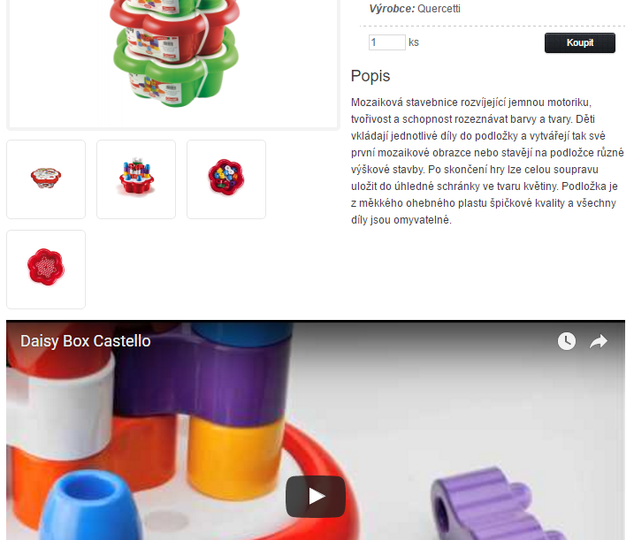Click the blue cone piece in video preview
The height and width of the screenshot is (540, 634).
pos(91,506)
